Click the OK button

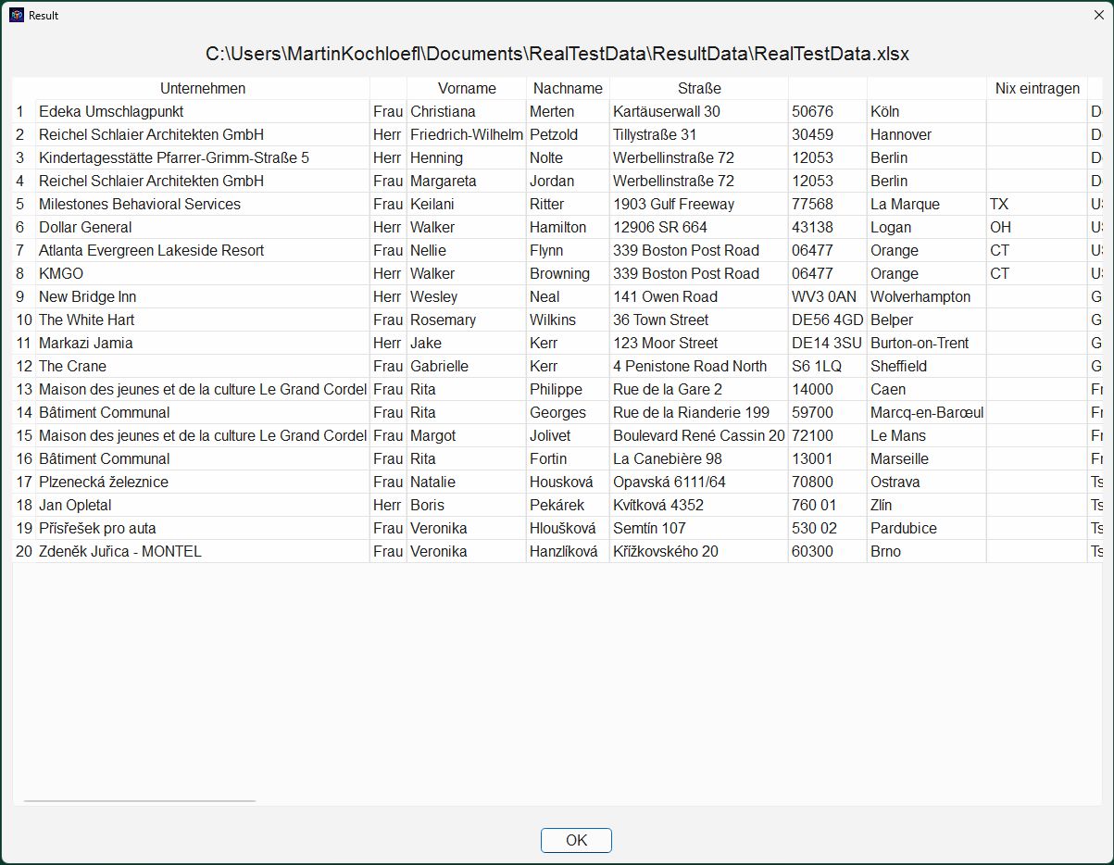click(x=576, y=840)
